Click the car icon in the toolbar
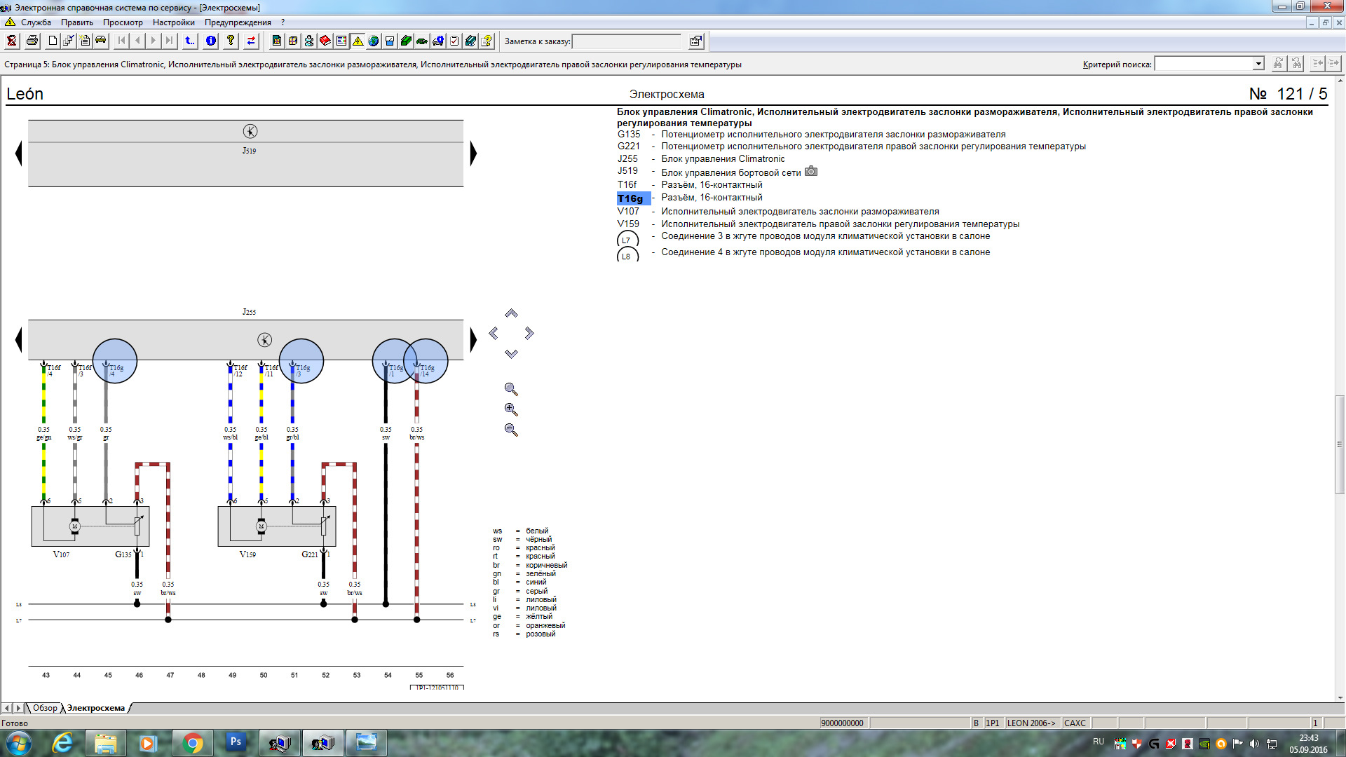1346x757 pixels. tap(101, 41)
